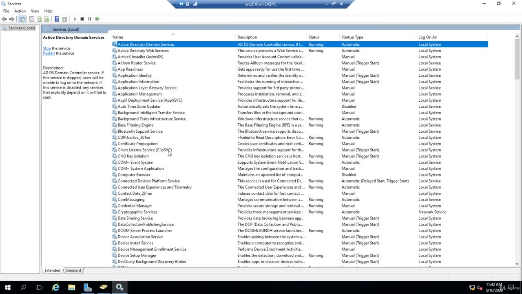Switch to the Extended tab
522x294 pixels.
click(52, 270)
